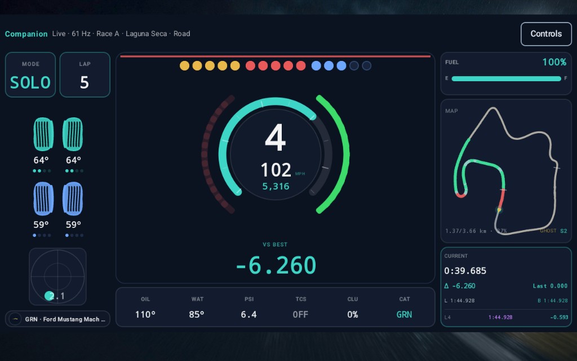The height and width of the screenshot is (361, 577).
Task: Click the Live · 61 Hz status text
Action: tap(72, 33)
